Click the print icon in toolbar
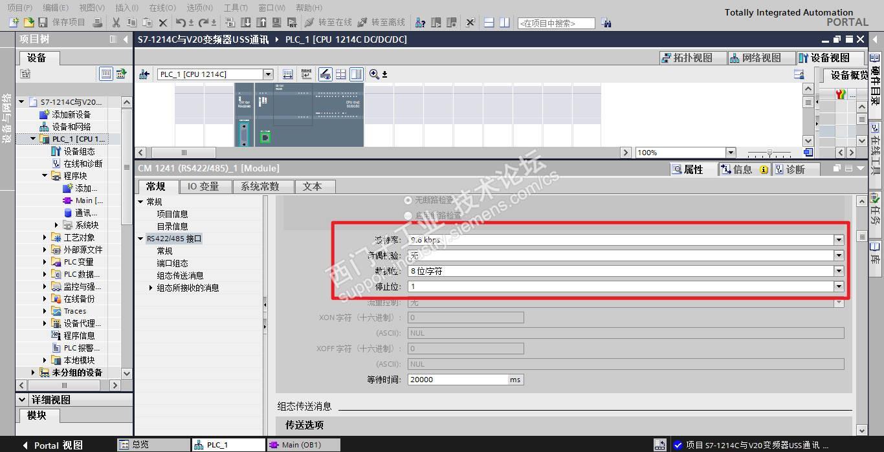This screenshot has width=884, height=452. click(97, 23)
